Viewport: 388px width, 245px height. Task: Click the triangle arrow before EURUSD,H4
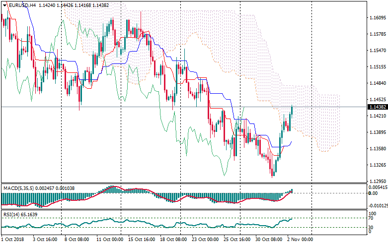4,5
